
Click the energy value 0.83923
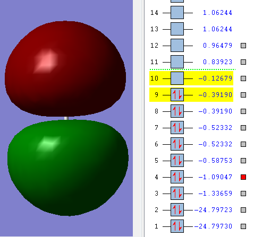(x=217, y=62)
